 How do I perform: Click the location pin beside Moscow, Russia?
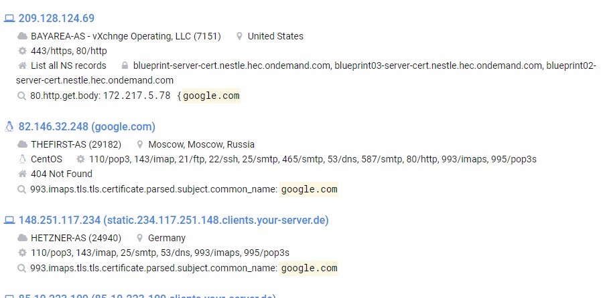coord(140,144)
